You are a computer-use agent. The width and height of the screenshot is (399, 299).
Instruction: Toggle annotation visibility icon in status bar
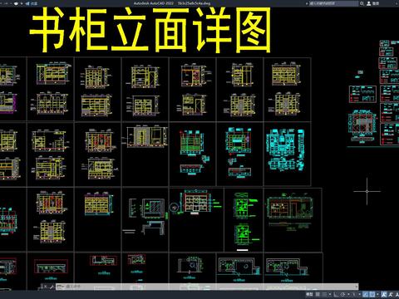[384, 294]
